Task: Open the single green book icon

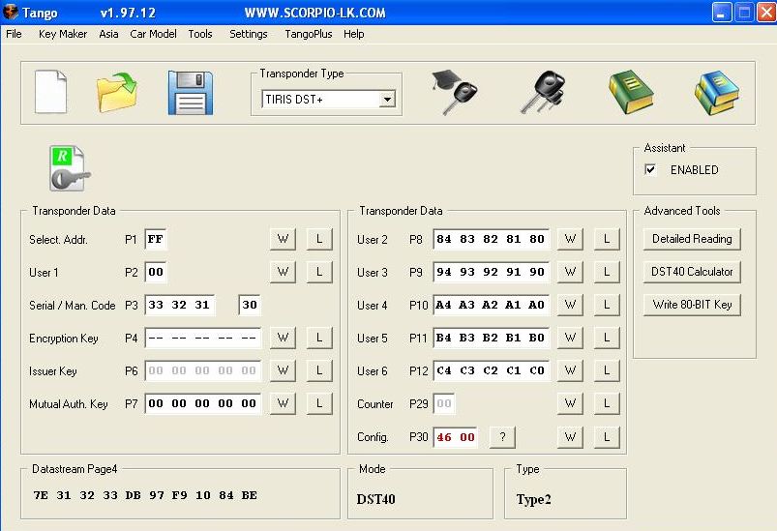Action: coord(631,92)
